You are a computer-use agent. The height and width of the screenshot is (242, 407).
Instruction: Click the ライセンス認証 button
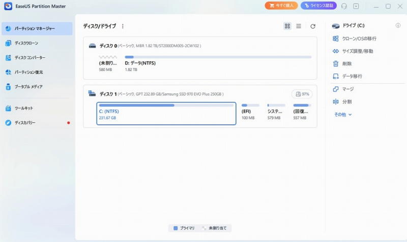point(318,6)
